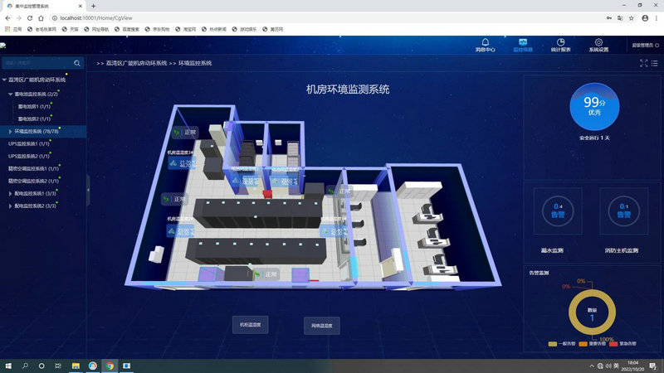
Task: Click the 网络温湿度 button
Action: (x=321, y=325)
